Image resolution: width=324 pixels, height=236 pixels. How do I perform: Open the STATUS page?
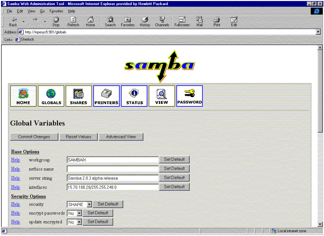coord(134,96)
